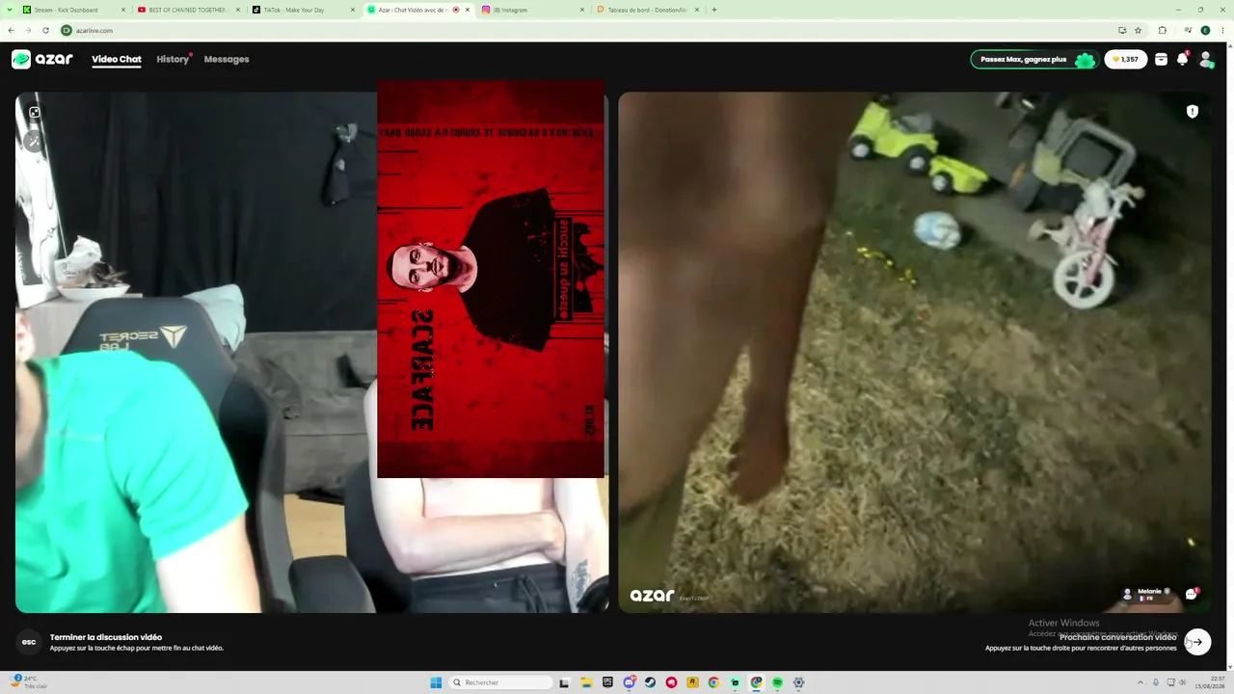
Task: Open Epic Games Launcher from the taskbar
Action: pyautogui.click(x=607, y=682)
